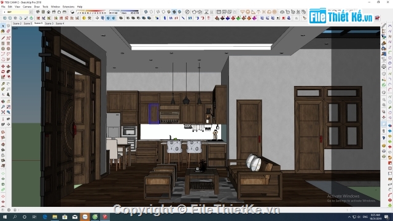This screenshot has width=393, height=221.
Task: Activate the Line pencil tool
Action: point(3,38)
